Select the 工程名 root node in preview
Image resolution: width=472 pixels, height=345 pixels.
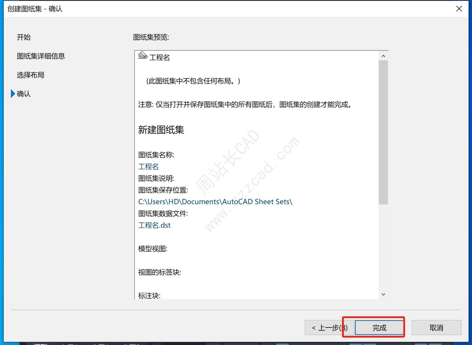tap(160, 58)
